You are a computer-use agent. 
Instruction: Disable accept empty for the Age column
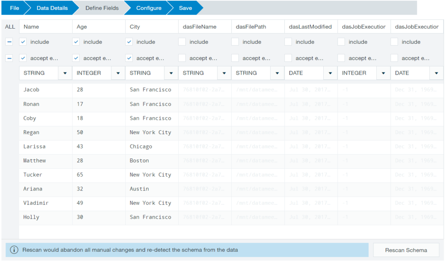pyautogui.click(x=76, y=58)
